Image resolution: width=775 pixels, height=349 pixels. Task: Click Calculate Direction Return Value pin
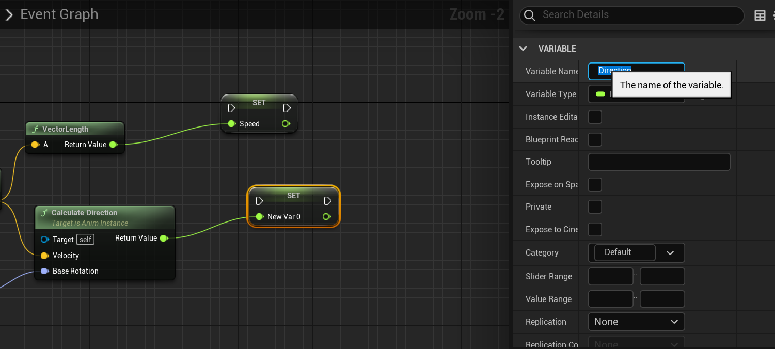pyautogui.click(x=164, y=238)
